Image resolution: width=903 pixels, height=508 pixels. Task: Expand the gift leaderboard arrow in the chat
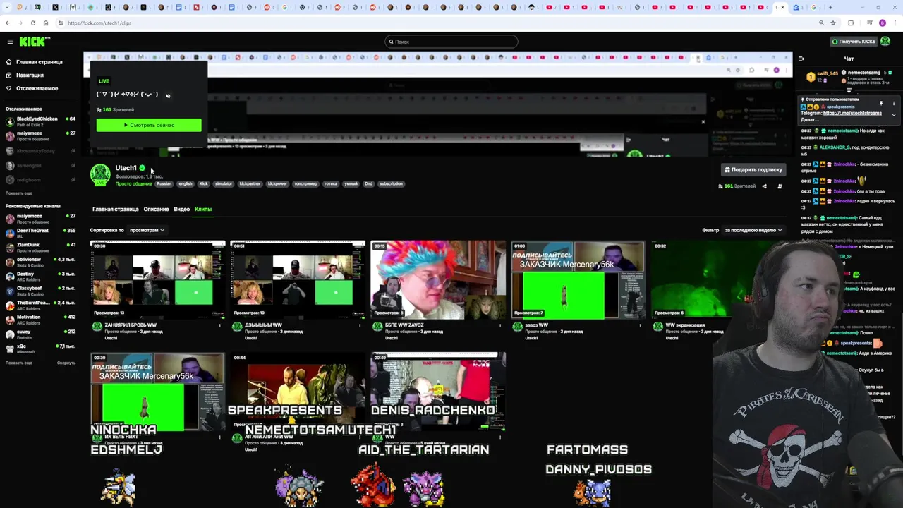849,90
